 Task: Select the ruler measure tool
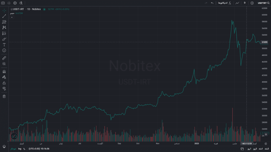(4, 58)
